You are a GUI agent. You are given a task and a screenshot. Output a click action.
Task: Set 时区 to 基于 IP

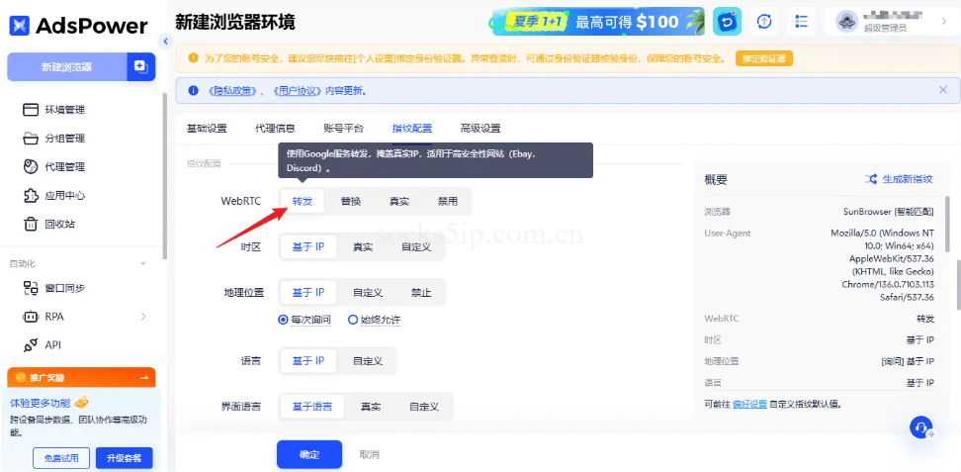[308, 246]
